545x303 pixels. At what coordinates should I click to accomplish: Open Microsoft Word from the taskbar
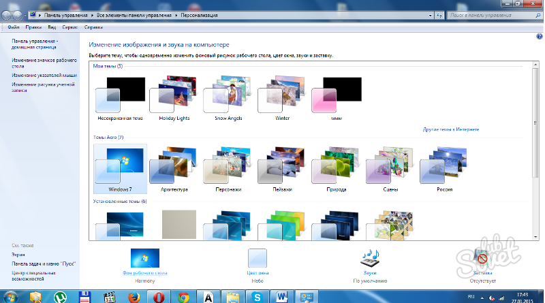[281, 297]
